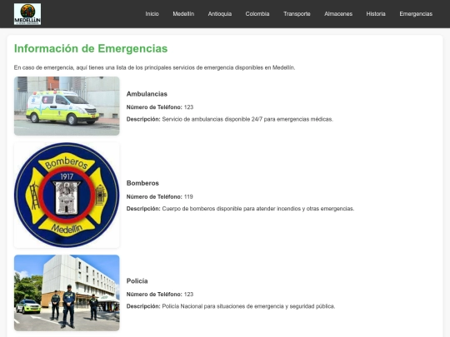Viewport: 450px width, 337px height.
Task: Click the Policía phone number 123
Action: [x=188, y=295]
